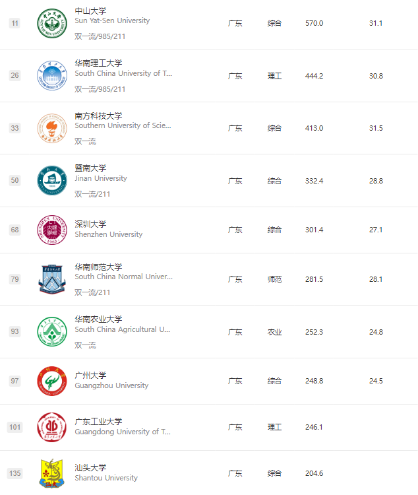Select rank badge 135 for Shantou University
The height and width of the screenshot is (495, 418).
pos(15,473)
